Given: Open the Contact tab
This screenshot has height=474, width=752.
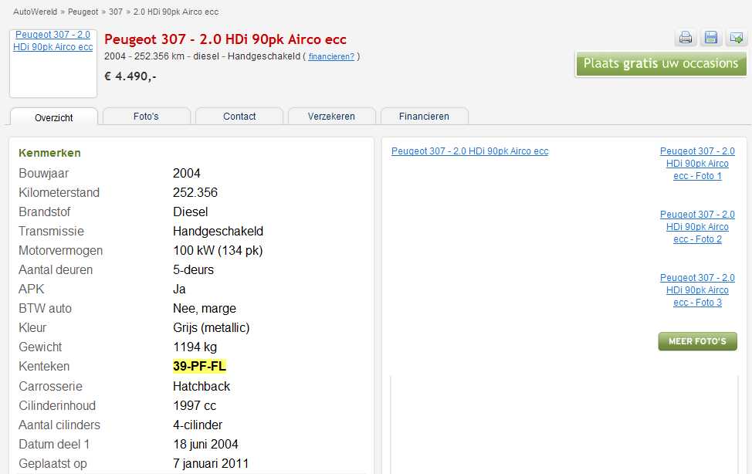Looking at the screenshot, I should click(x=239, y=117).
